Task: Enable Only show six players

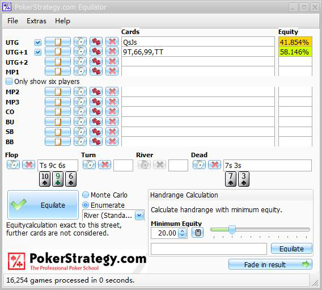Action: pyautogui.click(x=9, y=81)
